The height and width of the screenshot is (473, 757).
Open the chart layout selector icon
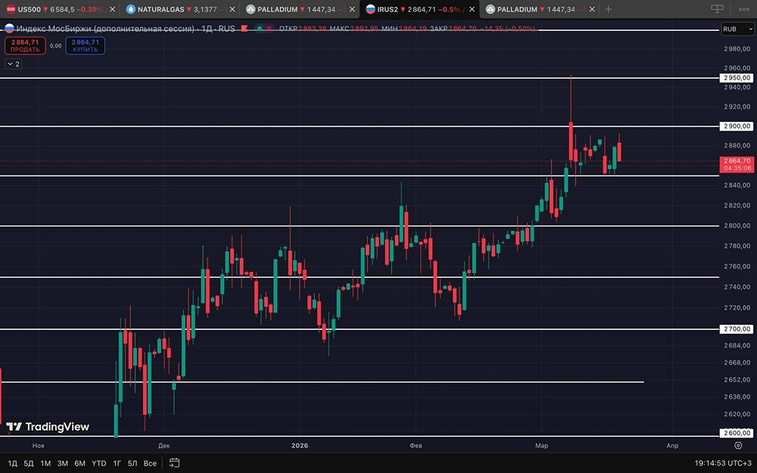718,9
